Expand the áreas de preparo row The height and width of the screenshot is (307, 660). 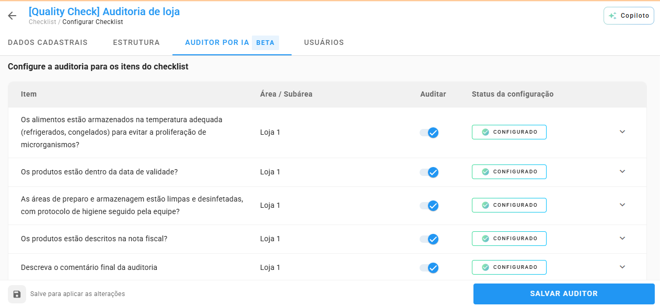622,205
